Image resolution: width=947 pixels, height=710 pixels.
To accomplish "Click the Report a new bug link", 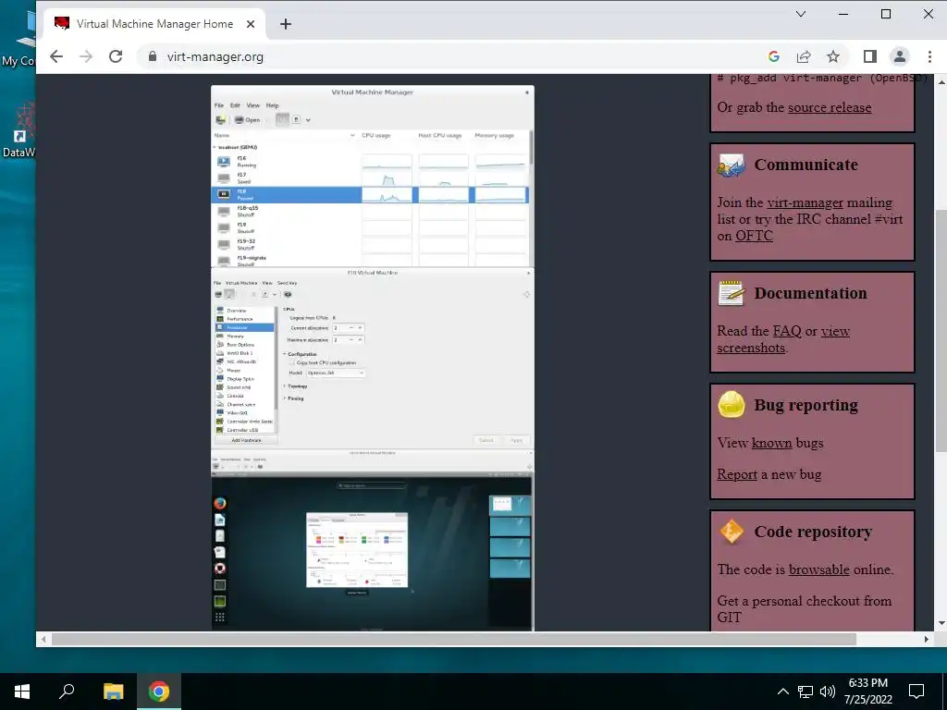I will pos(737,474).
